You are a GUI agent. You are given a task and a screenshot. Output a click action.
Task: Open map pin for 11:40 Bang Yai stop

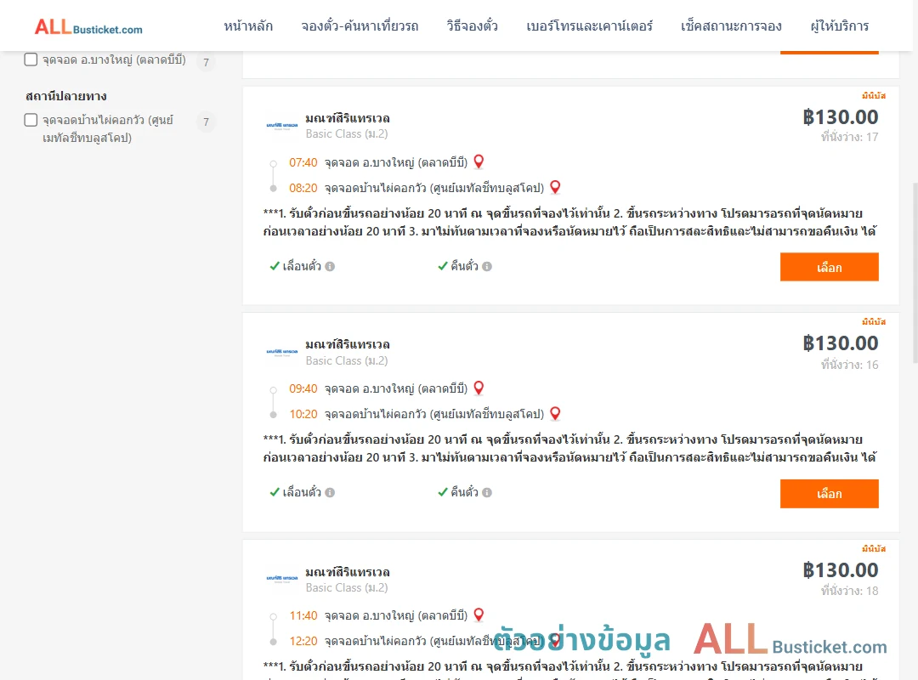pyautogui.click(x=479, y=615)
